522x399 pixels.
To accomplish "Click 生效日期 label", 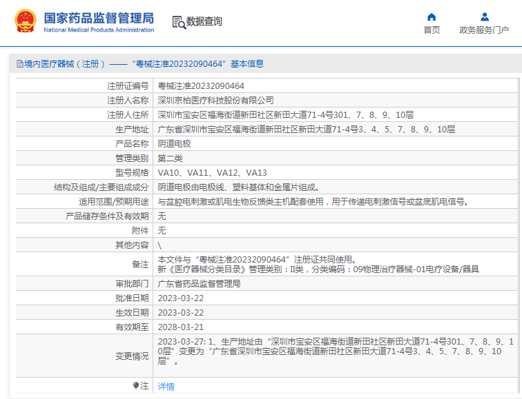I will (132, 313).
